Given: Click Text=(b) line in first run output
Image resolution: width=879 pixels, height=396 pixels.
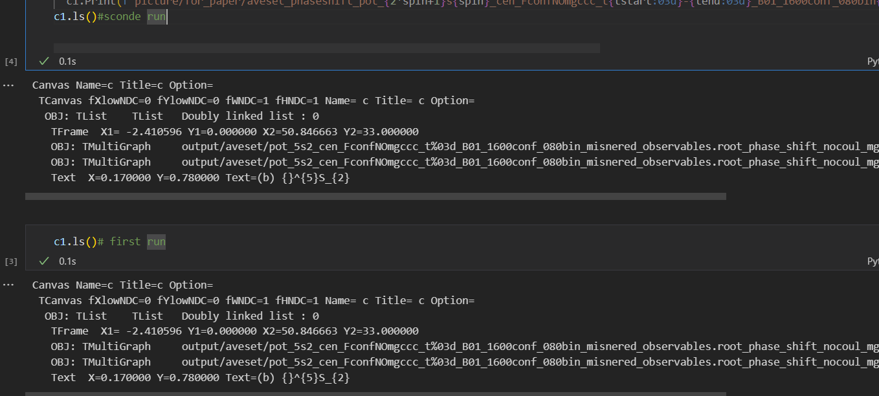Looking at the screenshot, I should pos(200,377).
